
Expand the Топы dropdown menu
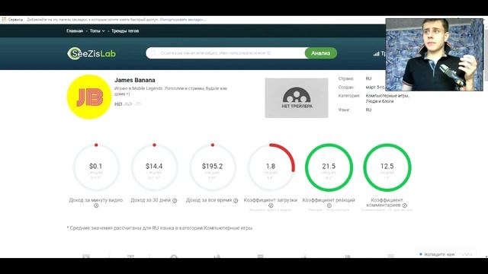[x=97, y=31]
